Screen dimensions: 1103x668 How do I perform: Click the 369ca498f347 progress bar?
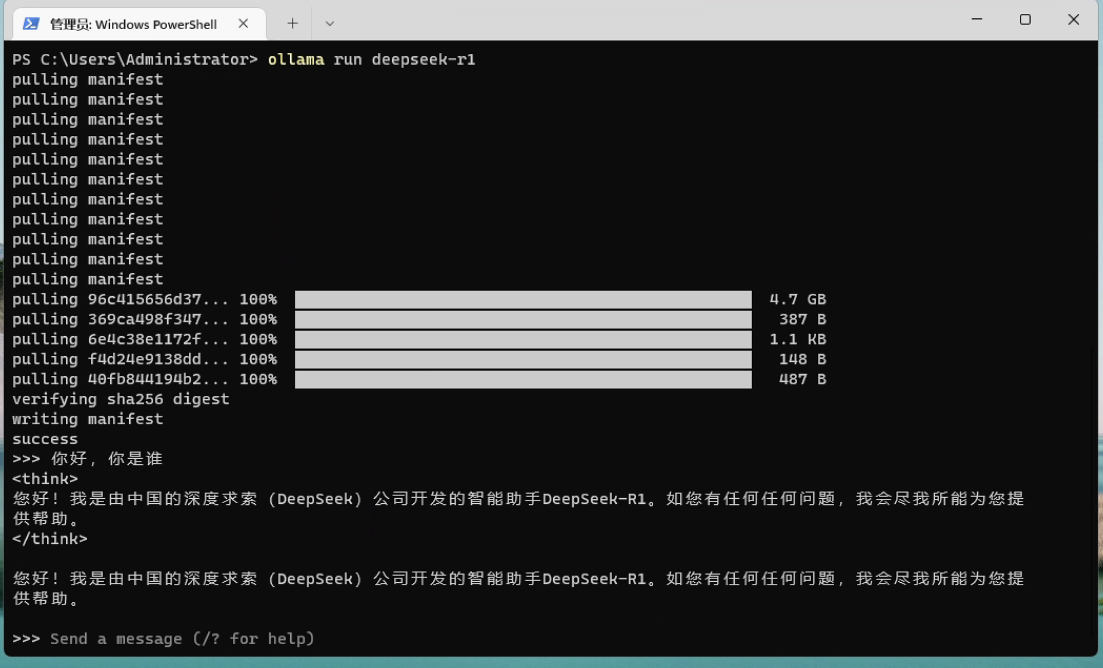523,320
